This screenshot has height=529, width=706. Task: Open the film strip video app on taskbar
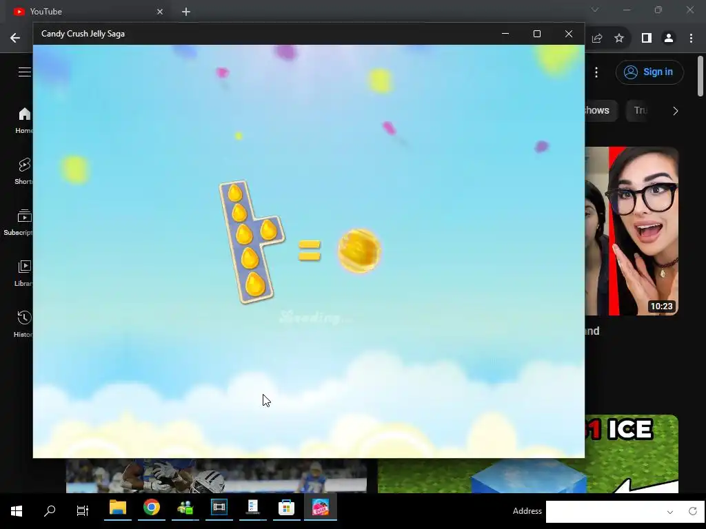[219, 508]
